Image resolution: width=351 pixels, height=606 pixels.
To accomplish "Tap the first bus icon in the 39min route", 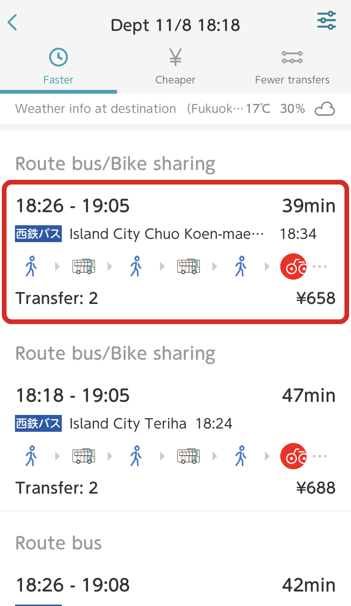I will coord(84,267).
